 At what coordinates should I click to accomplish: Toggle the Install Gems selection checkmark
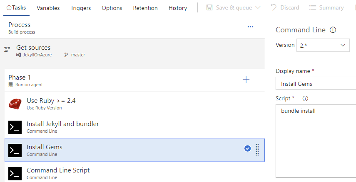(247, 148)
